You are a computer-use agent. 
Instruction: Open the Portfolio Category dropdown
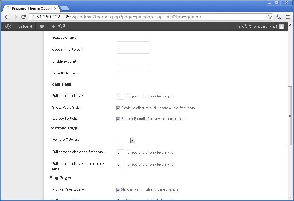[126, 140]
